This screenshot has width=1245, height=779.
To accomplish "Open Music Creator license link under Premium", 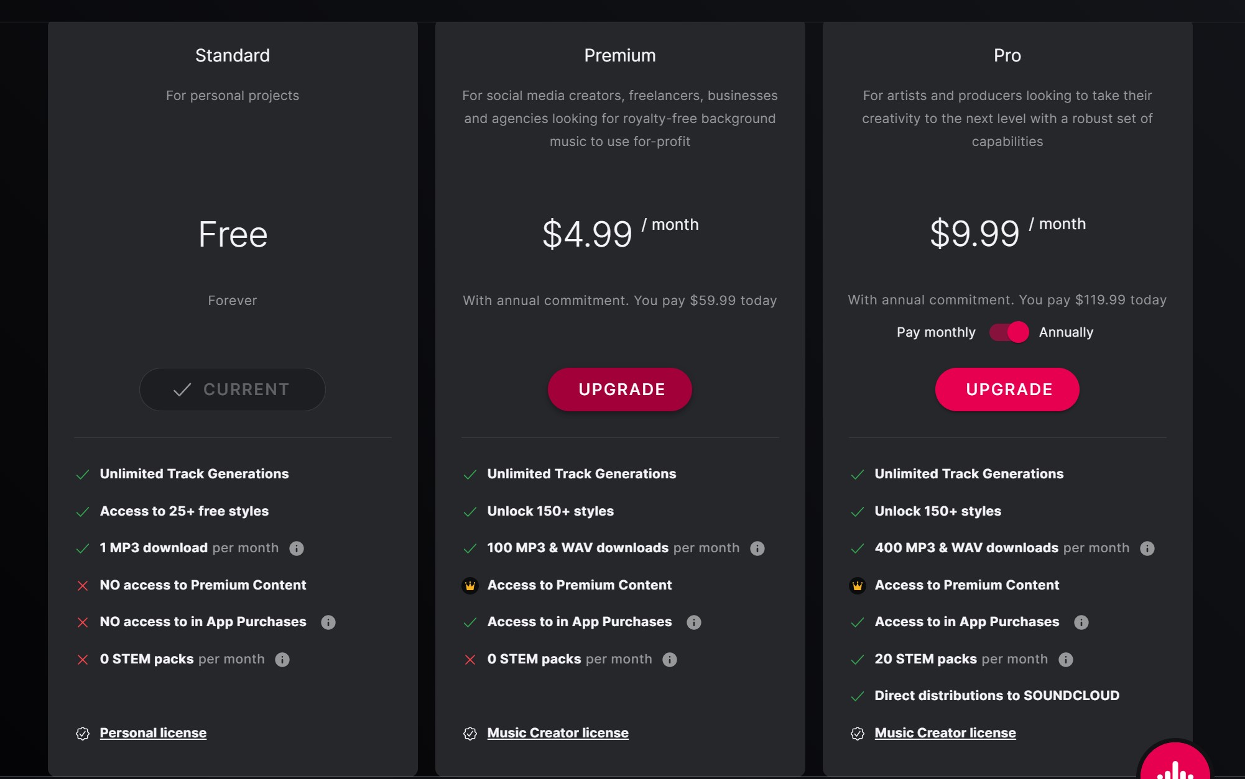I will click(x=558, y=733).
